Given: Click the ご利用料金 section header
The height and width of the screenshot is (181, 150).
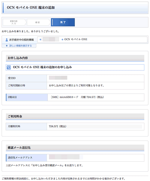Looking at the screenshot, I should click(x=75, y=116).
